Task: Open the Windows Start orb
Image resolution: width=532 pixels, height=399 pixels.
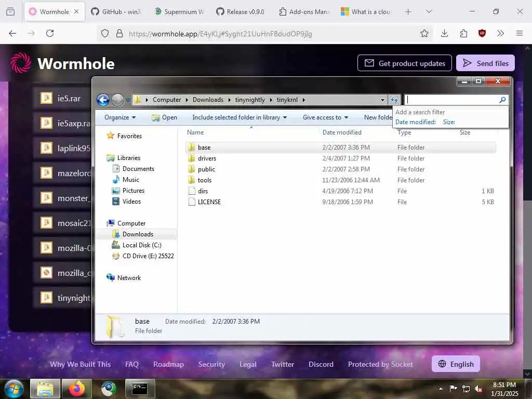Action: click(13, 389)
